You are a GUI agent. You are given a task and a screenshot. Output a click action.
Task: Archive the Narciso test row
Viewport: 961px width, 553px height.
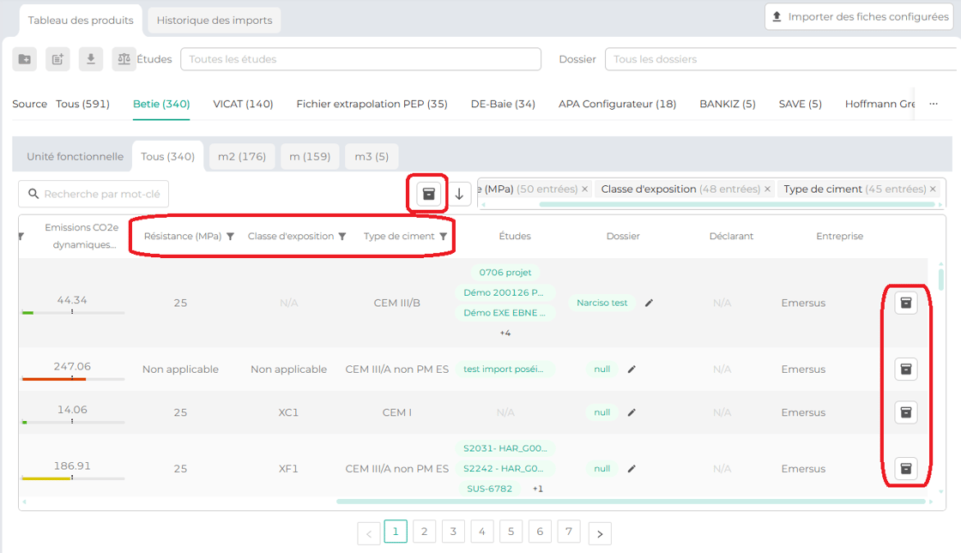906,303
